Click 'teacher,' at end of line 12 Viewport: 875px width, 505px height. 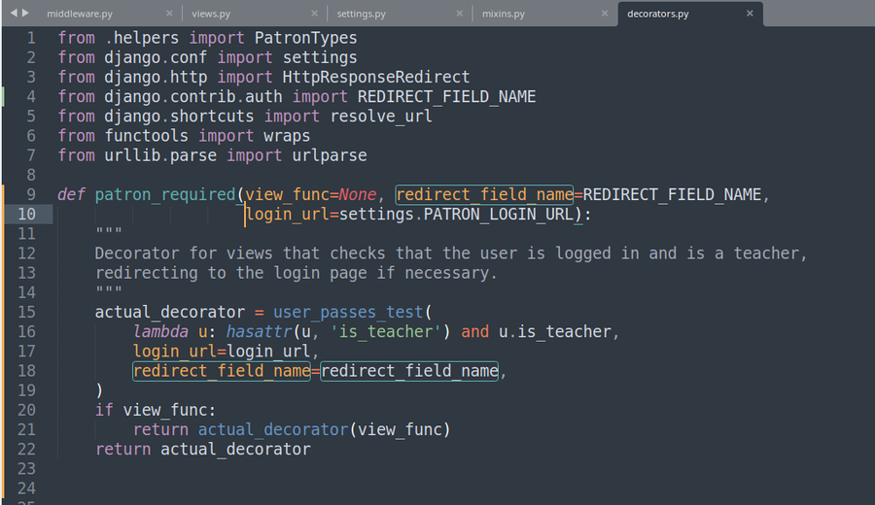click(x=770, y=253)
